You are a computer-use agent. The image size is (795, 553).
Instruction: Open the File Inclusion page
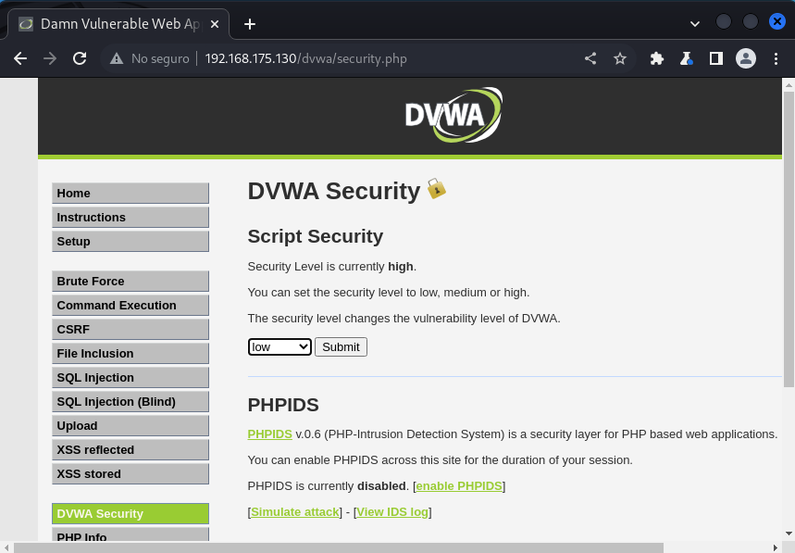coord(130,354)
